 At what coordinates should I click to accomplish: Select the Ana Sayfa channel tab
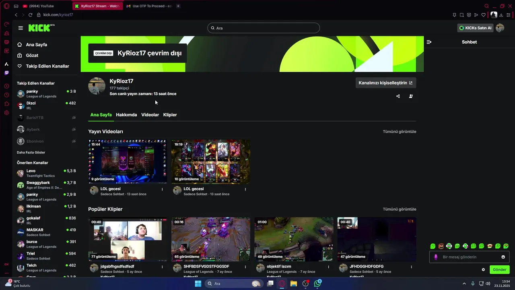[x=101, y=115]
